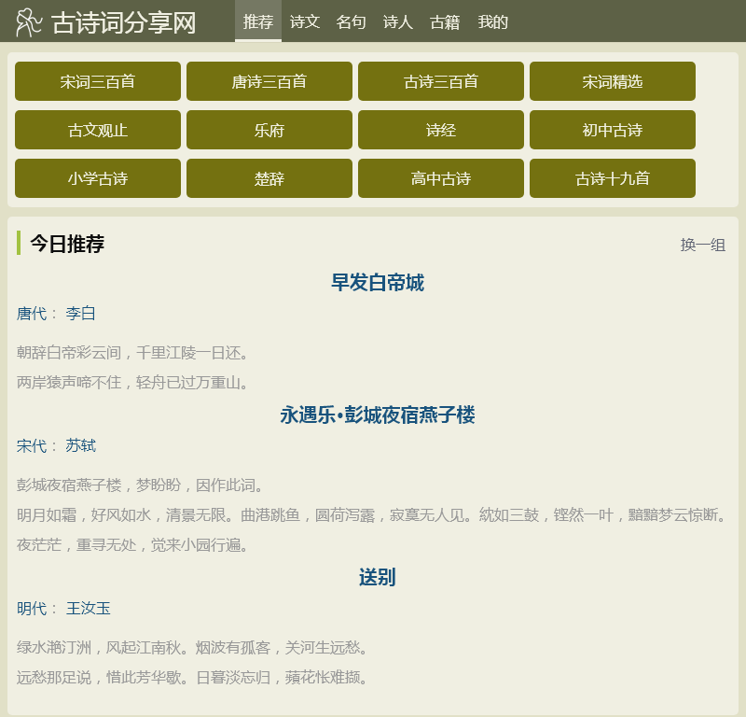Select the 乐府 category button
746x717 pixels.
269,130
